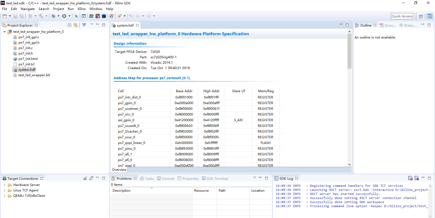Open the Xilinx menu

point(82,9)
